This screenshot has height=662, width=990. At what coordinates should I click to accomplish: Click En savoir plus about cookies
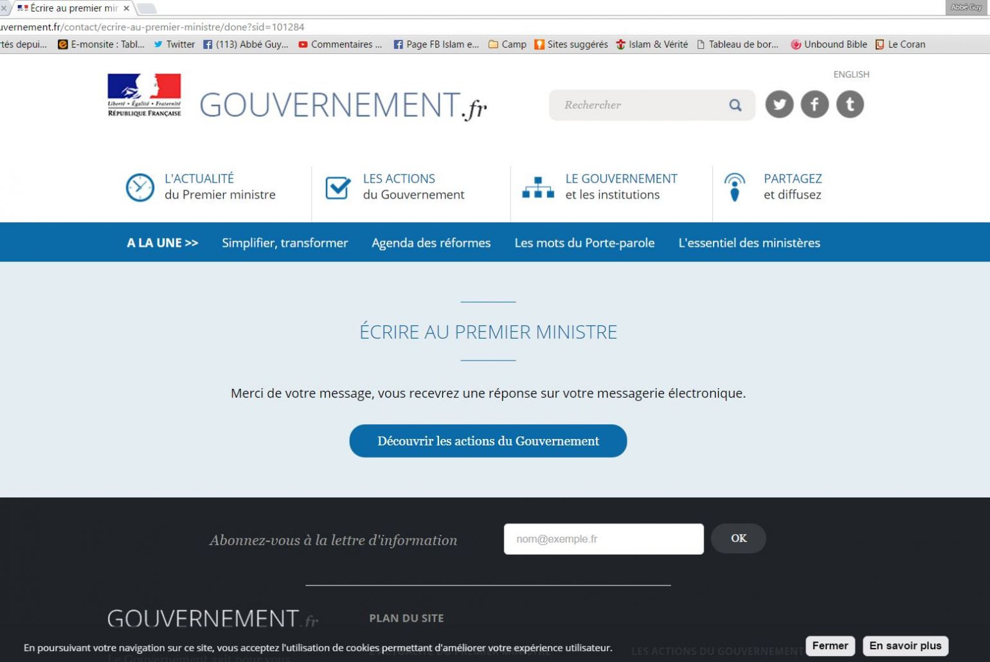[x=905, y=646]
